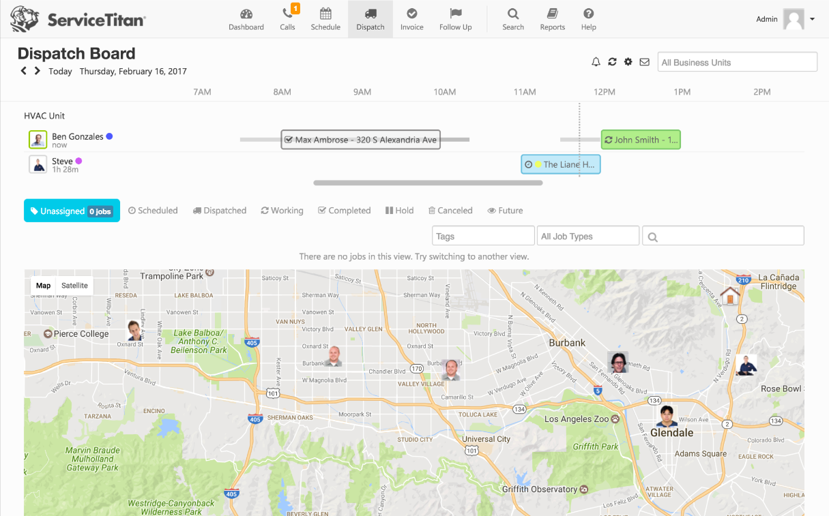This screenshot has width=829, height=516.
Task: Click technician marker on Burbank Blvd
Action: (x=333, y=356)
